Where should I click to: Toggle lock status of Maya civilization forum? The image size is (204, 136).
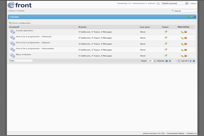click(166, 55)
